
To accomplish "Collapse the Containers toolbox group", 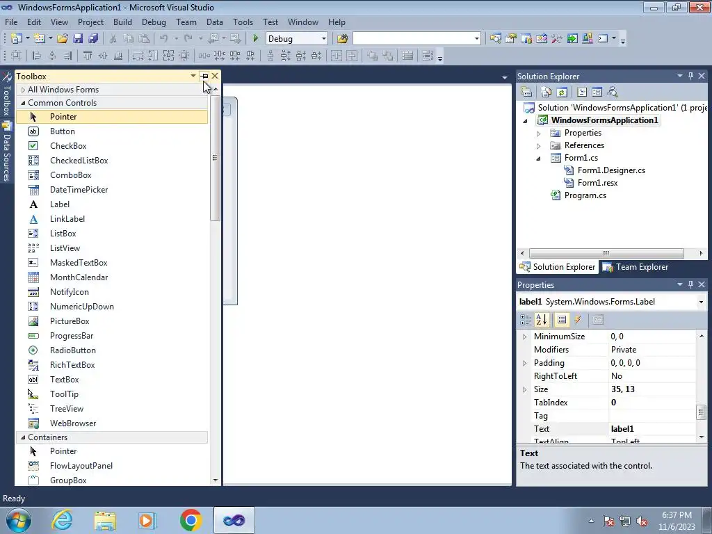I will (x=23, y=437).
